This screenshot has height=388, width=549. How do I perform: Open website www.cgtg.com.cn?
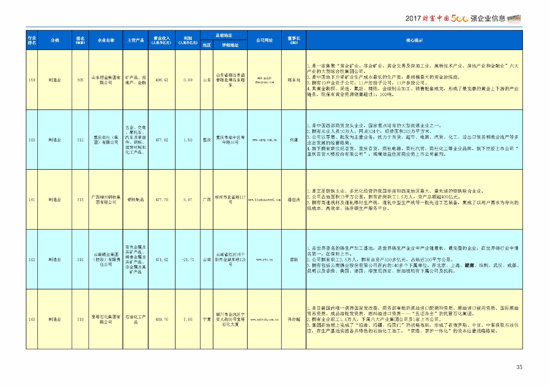point(264,140)
